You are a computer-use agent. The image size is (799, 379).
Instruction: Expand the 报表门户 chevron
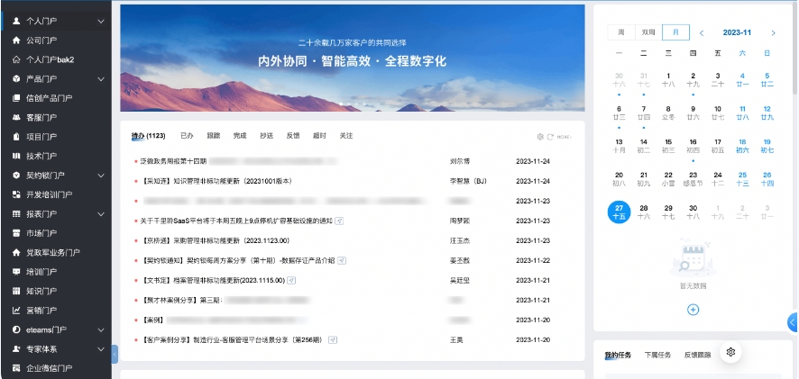(101, 214)
